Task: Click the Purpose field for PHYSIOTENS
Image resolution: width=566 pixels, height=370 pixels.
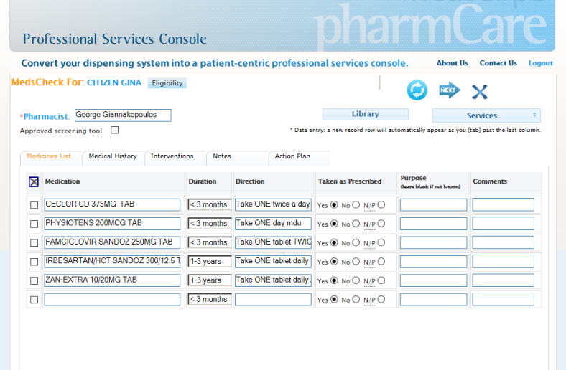Action: (433, 224)
